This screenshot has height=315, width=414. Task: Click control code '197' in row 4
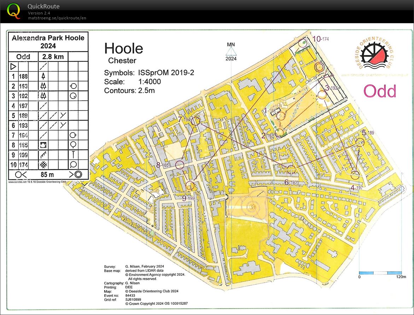pos(23,106)
